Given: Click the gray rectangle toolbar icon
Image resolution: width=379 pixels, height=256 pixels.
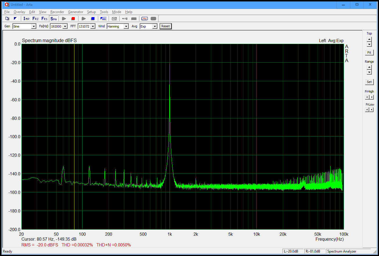Looking at the screenshot, I should coord(134,19).
